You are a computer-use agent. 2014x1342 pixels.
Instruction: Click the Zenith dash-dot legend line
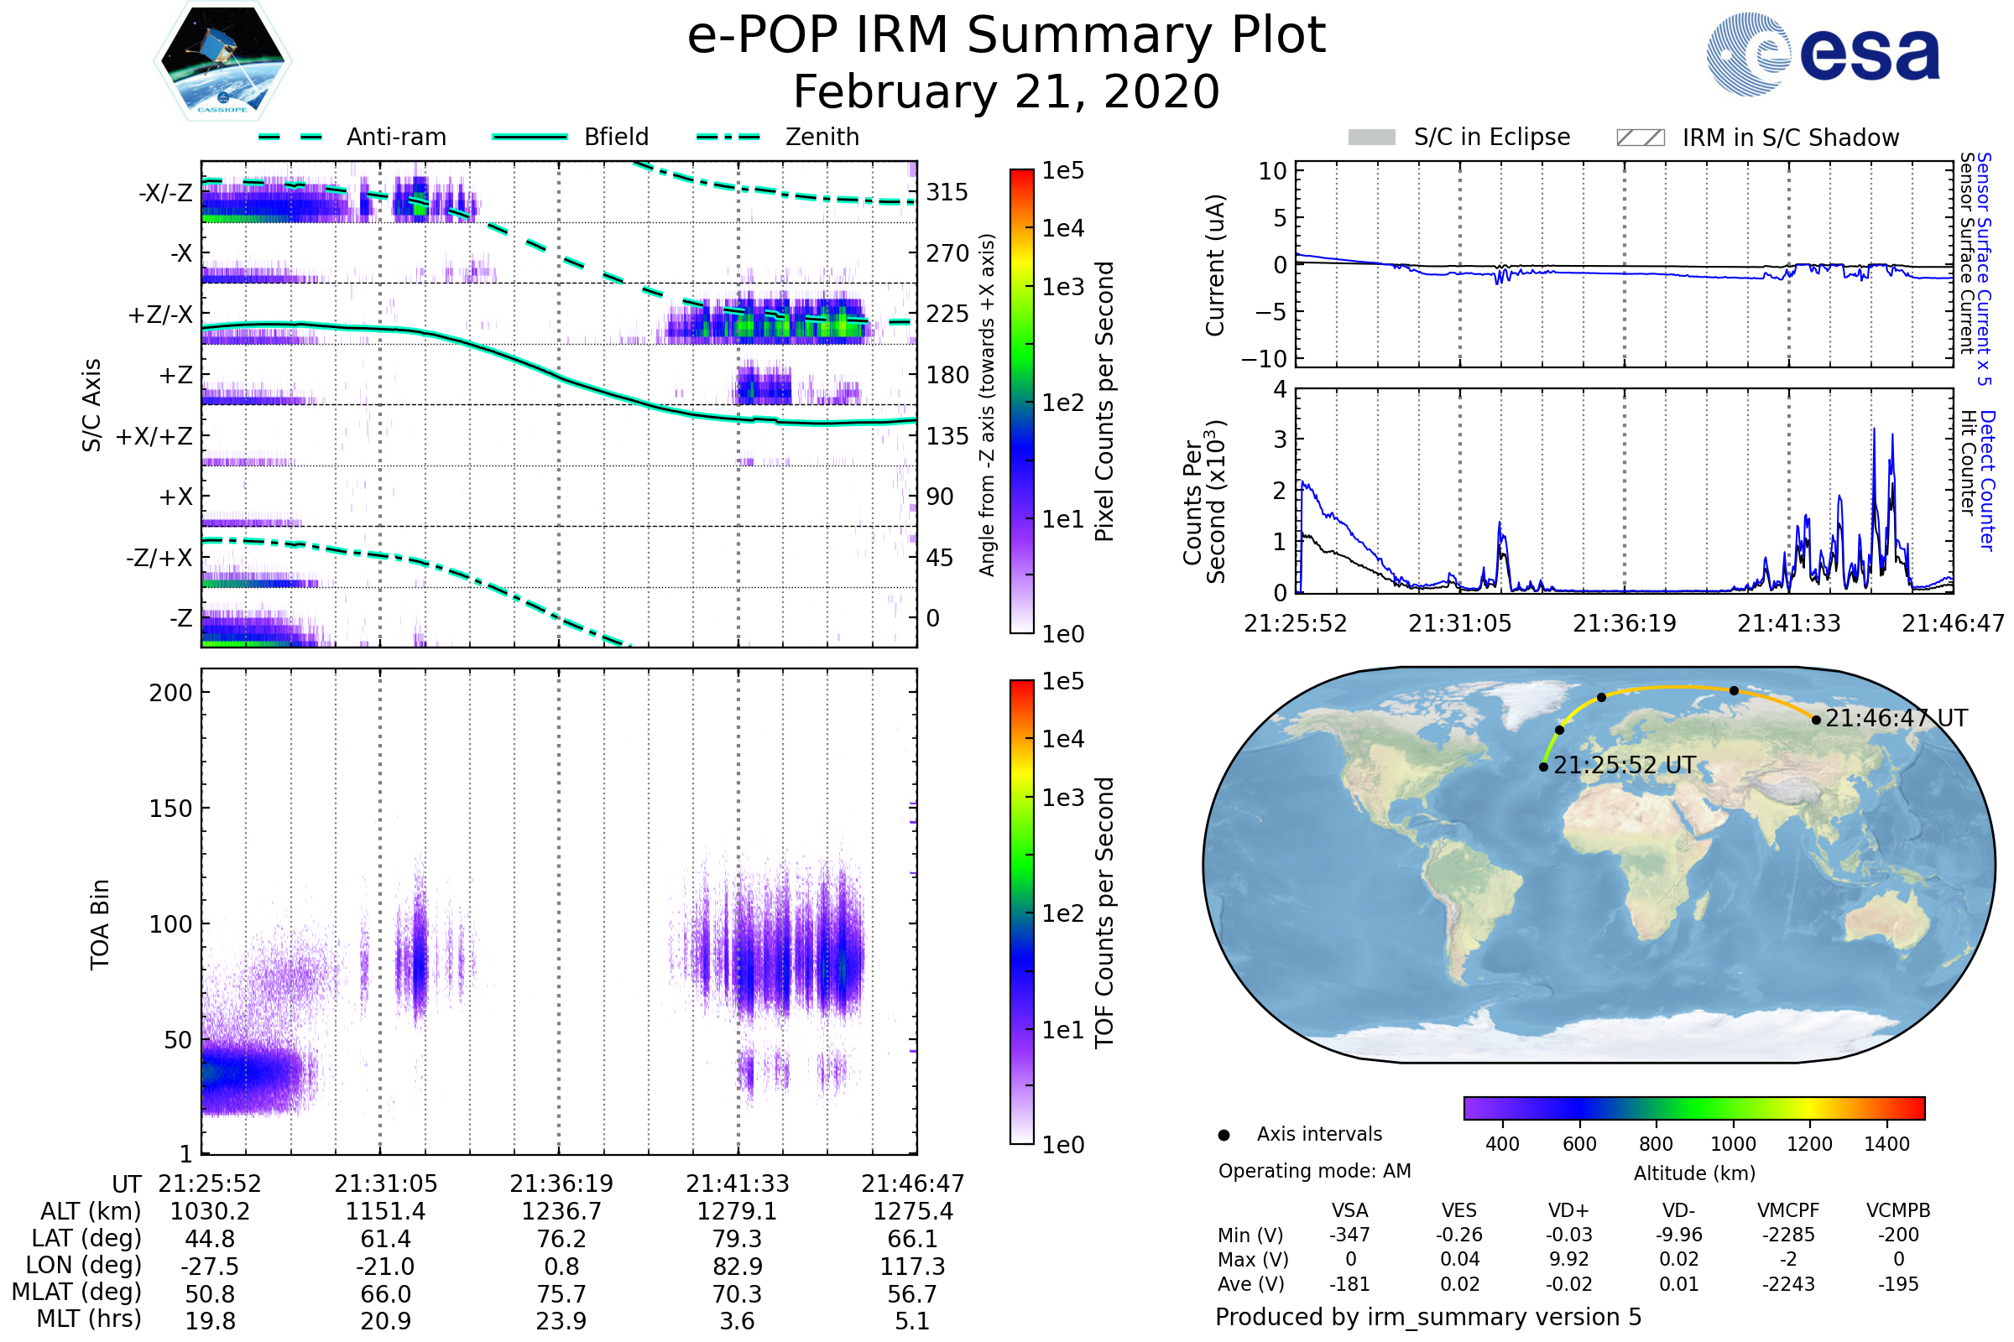tap(728, 137)
